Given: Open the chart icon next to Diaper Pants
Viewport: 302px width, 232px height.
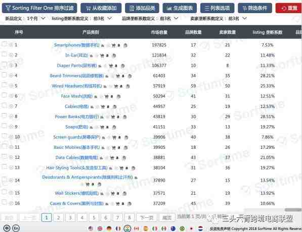Looking at the screenshot, I should pyautogui.click(x=100, y=66).
